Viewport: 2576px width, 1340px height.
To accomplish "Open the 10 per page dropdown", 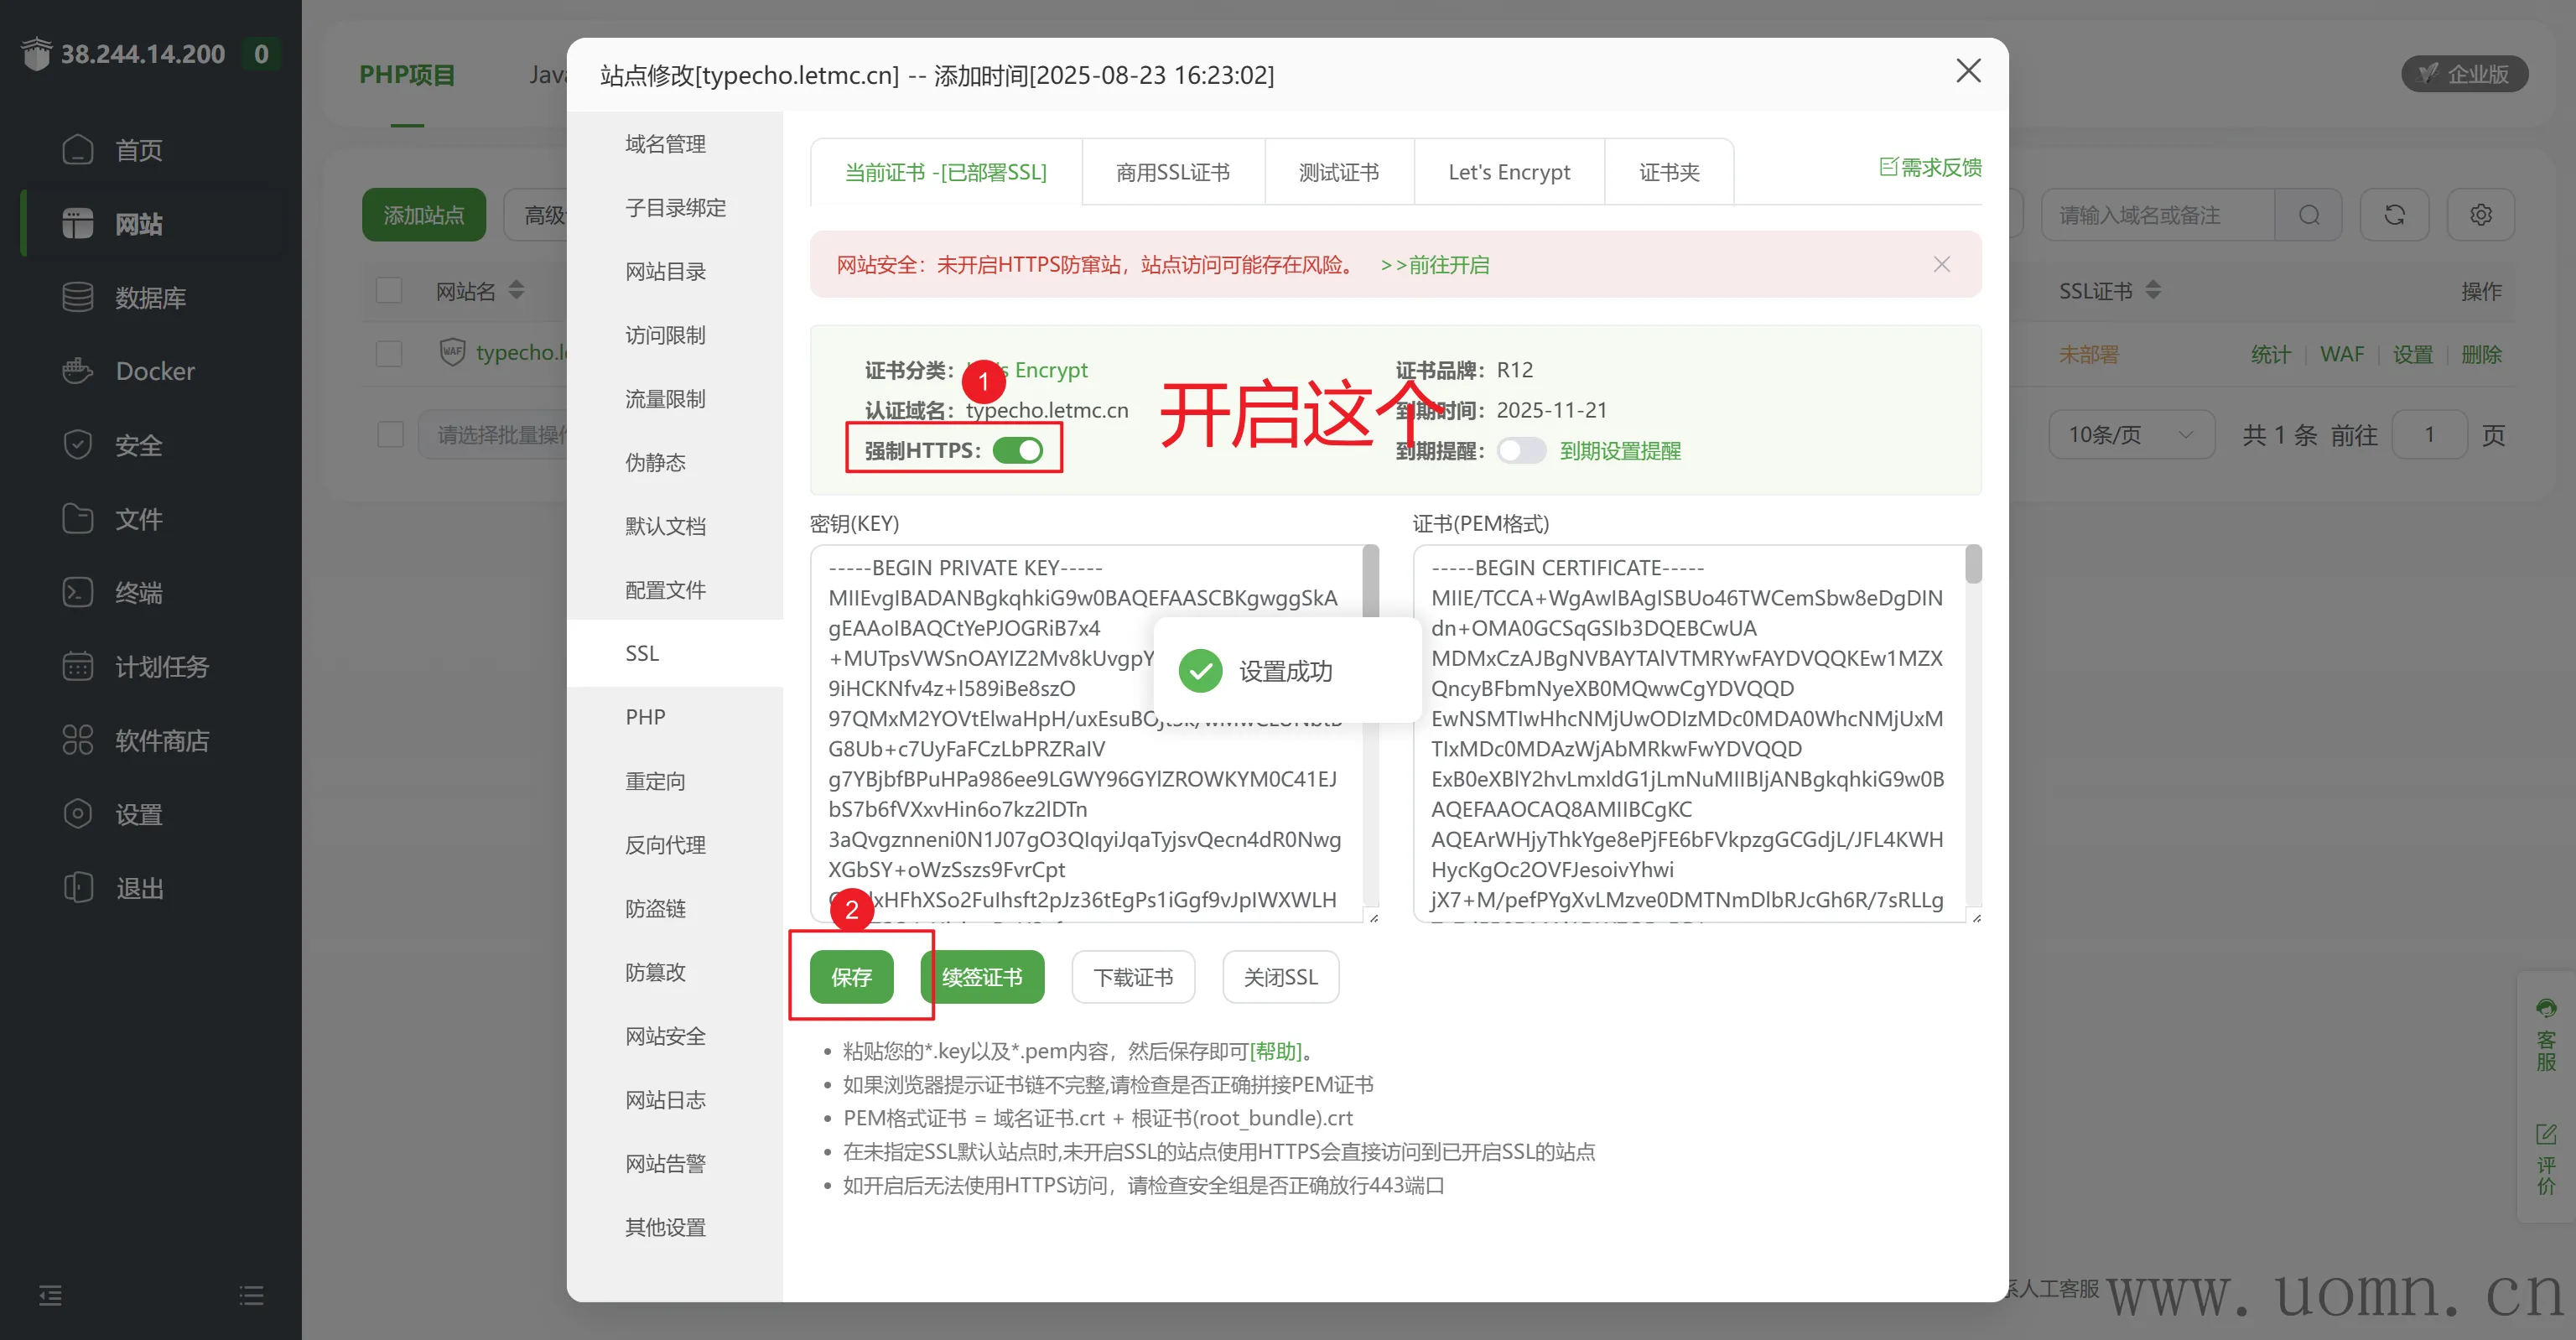I will (2130, 435).
